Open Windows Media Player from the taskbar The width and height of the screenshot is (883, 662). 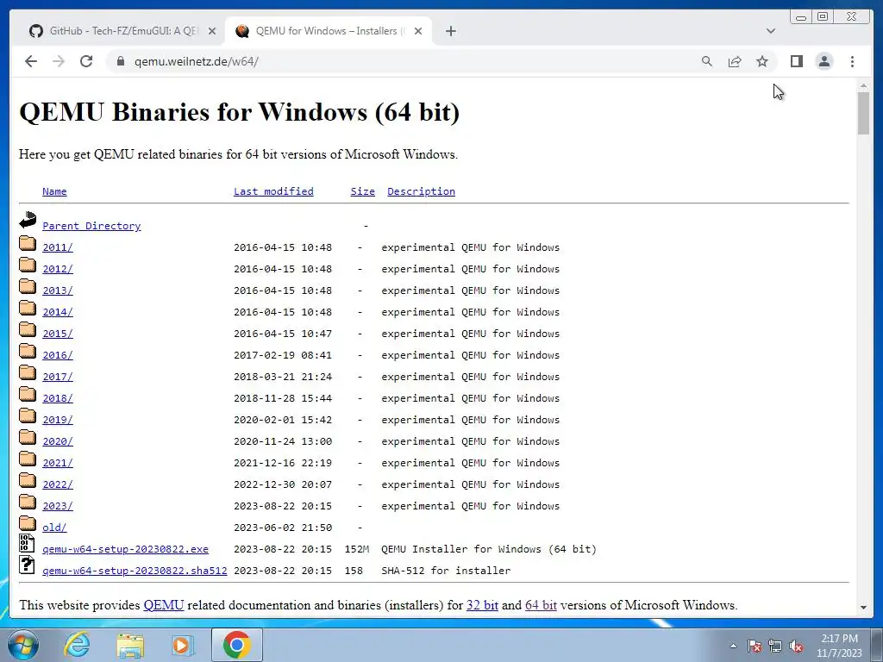pos(182,645)
